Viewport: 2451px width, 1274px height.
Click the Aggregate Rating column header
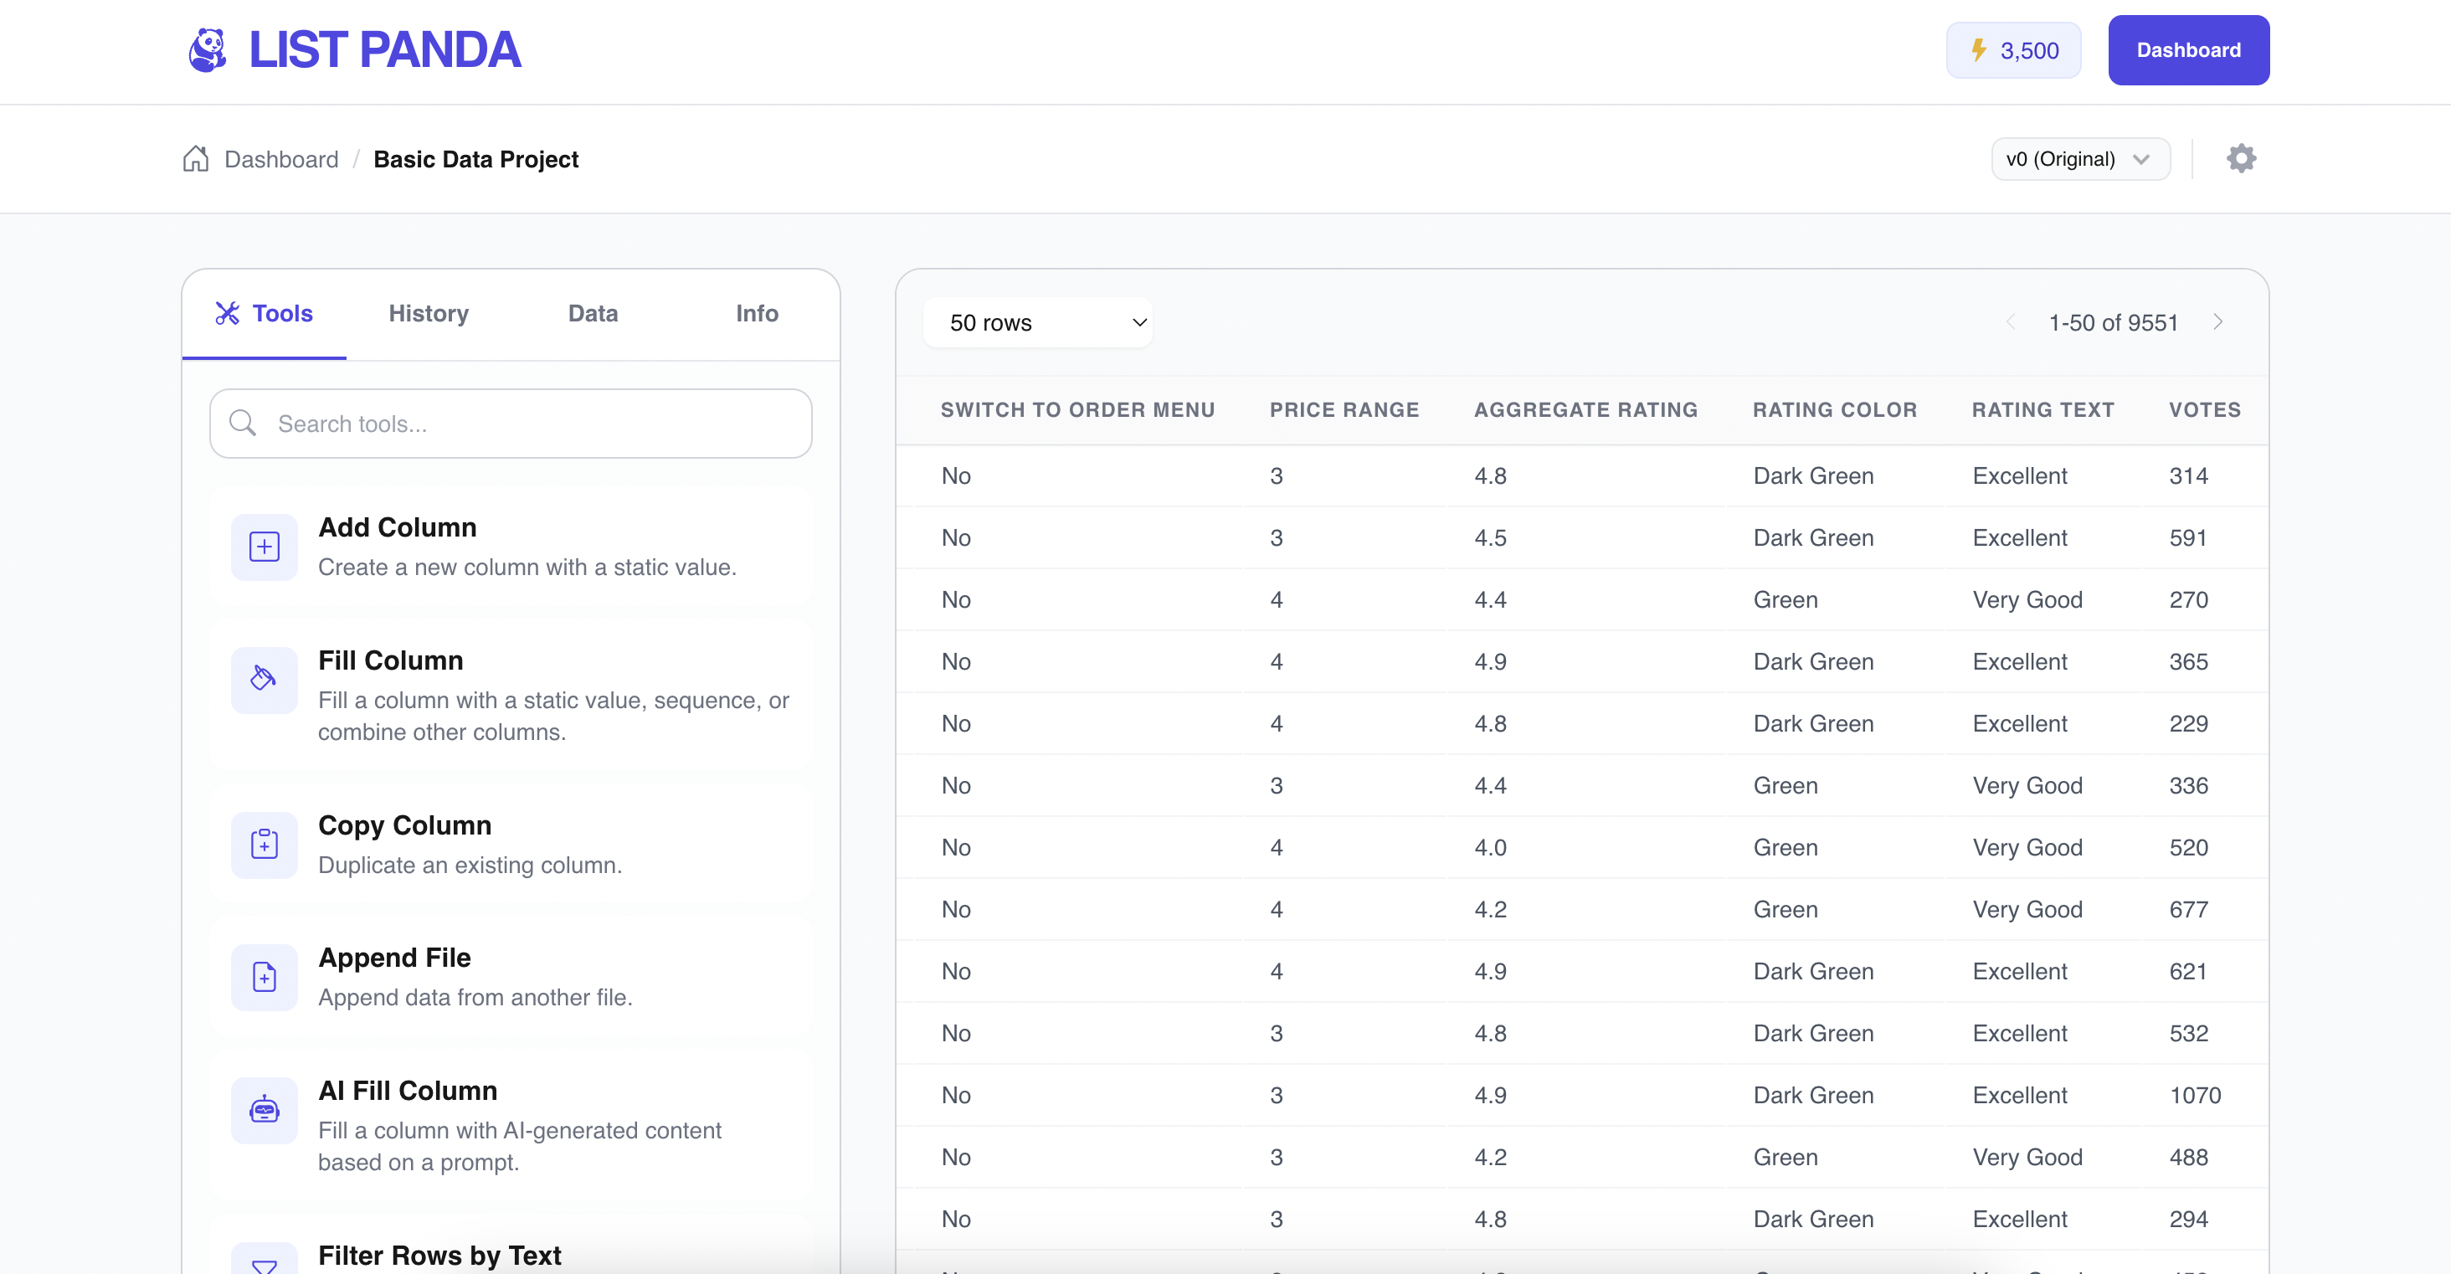point(1585,410)
